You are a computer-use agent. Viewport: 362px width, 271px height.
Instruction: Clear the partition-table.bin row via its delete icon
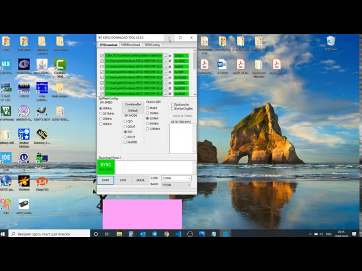click(x=170, y=55)
